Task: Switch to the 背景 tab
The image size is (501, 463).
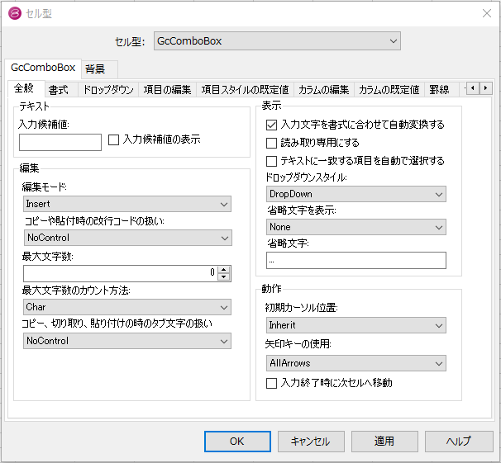Action: pos(99,69)
